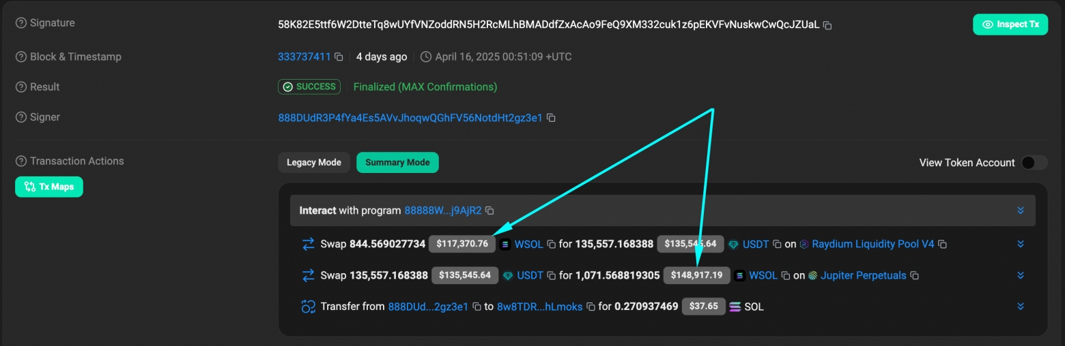The width and height of the screenshot is (1065, 346).
Task: Switch to Legacy Mode
Action: (313, 163)
